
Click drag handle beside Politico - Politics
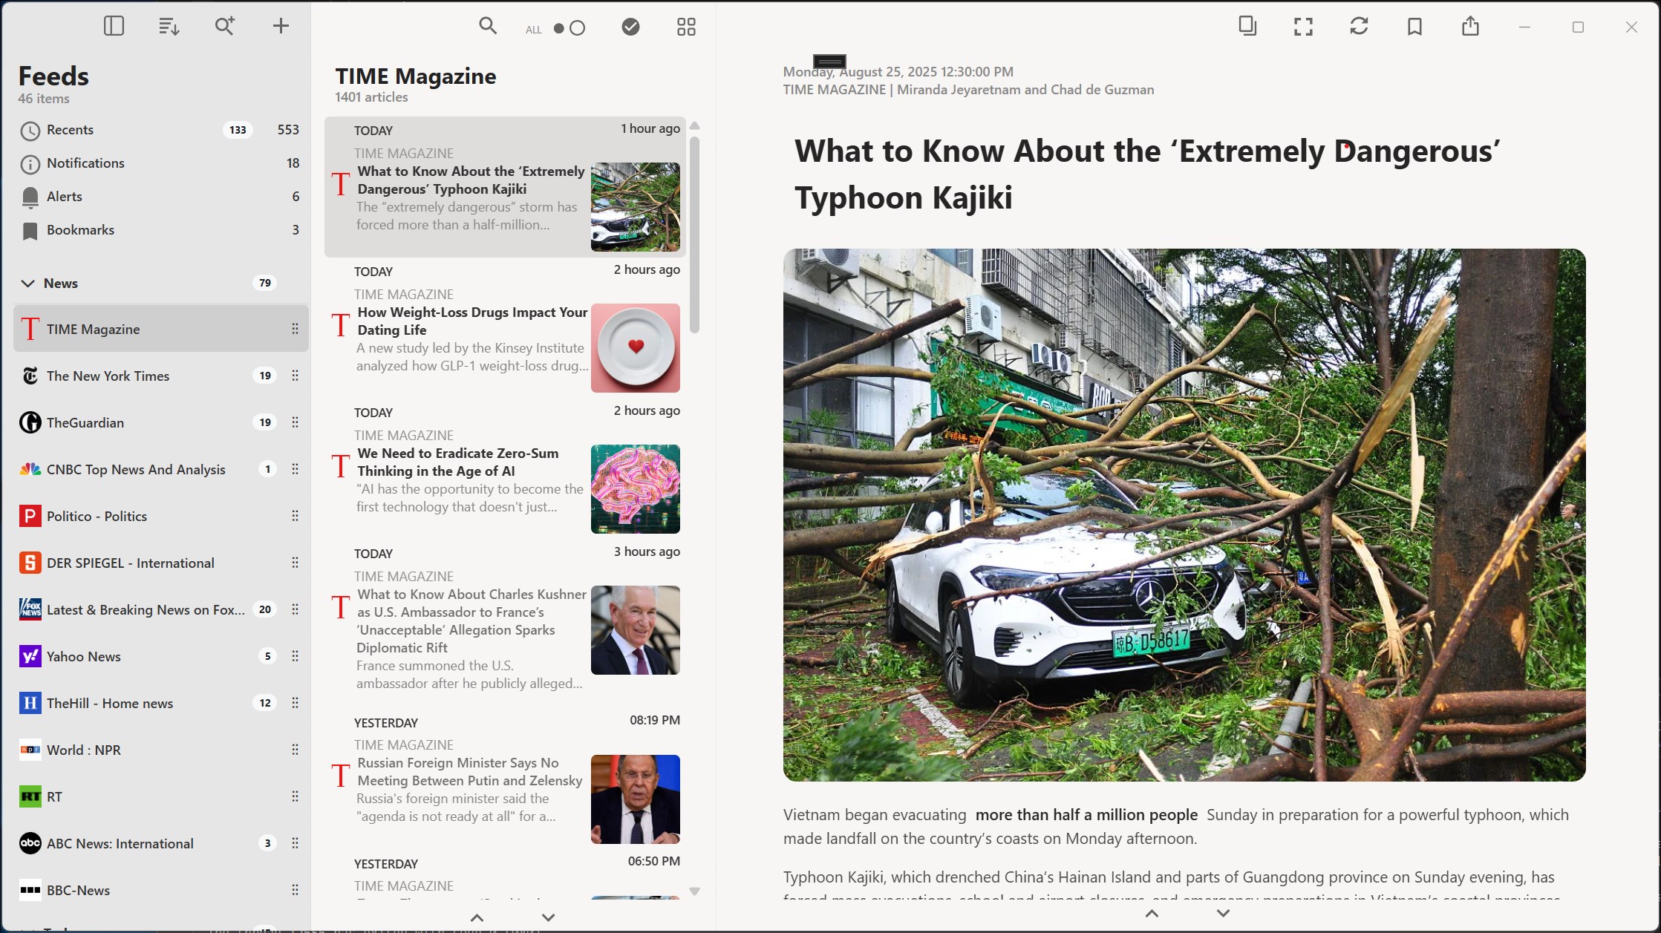tap(295, 516)
